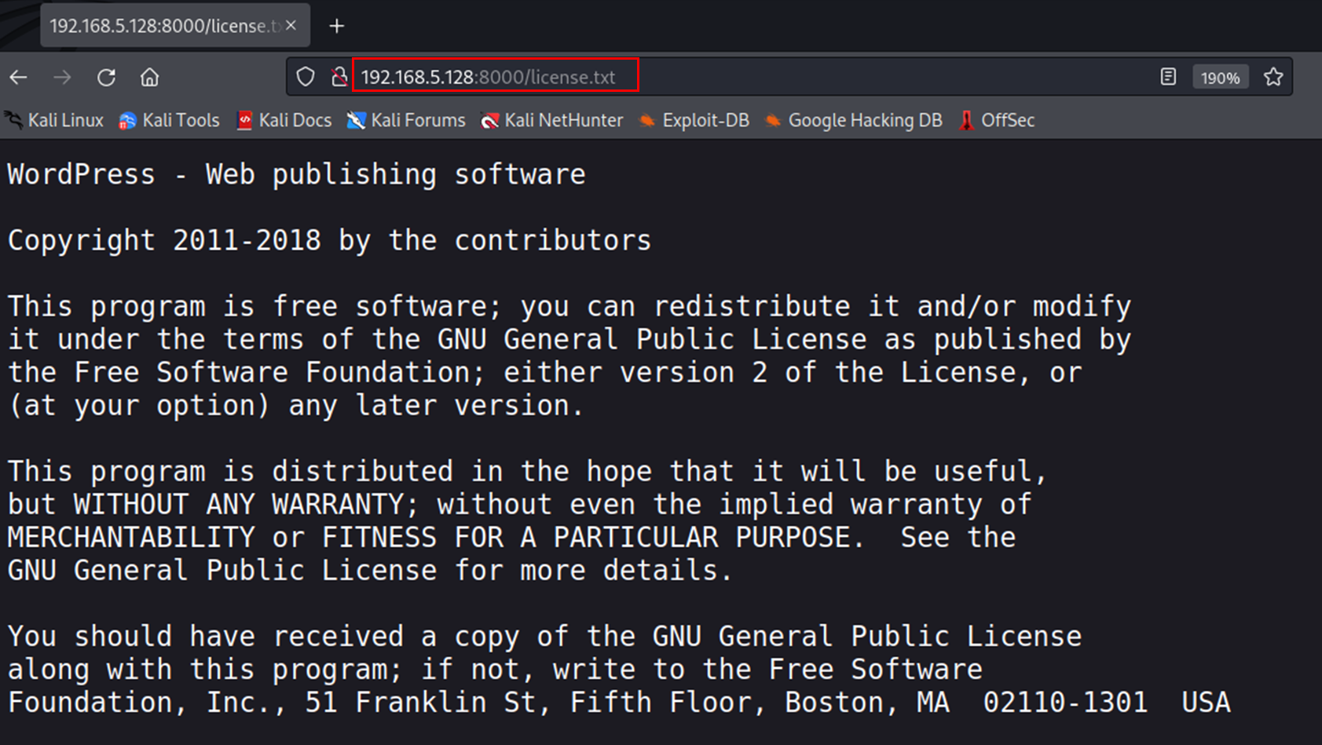Click the forward navigation arrow
The height and width of the screenshot is (745, 1322).
pos(62,77)
